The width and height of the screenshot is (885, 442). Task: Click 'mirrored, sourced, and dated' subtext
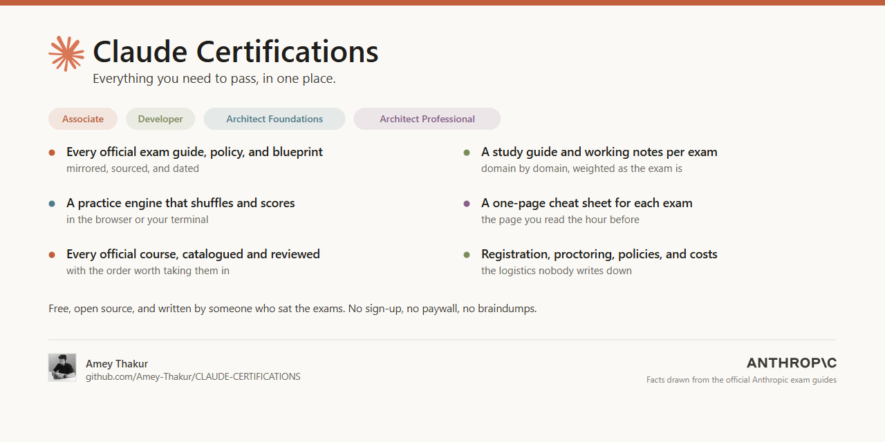pos(133,169)
